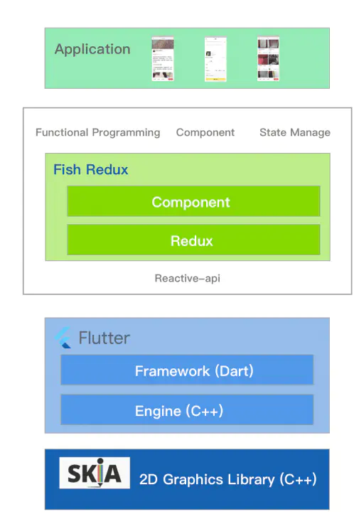Click the Framework (Dart) block
Viewport: 354px width, 519px height.
187,370
